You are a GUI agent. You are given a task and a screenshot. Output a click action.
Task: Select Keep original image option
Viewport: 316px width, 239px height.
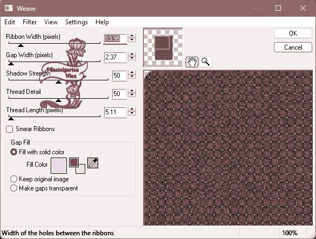pos(13,179)
